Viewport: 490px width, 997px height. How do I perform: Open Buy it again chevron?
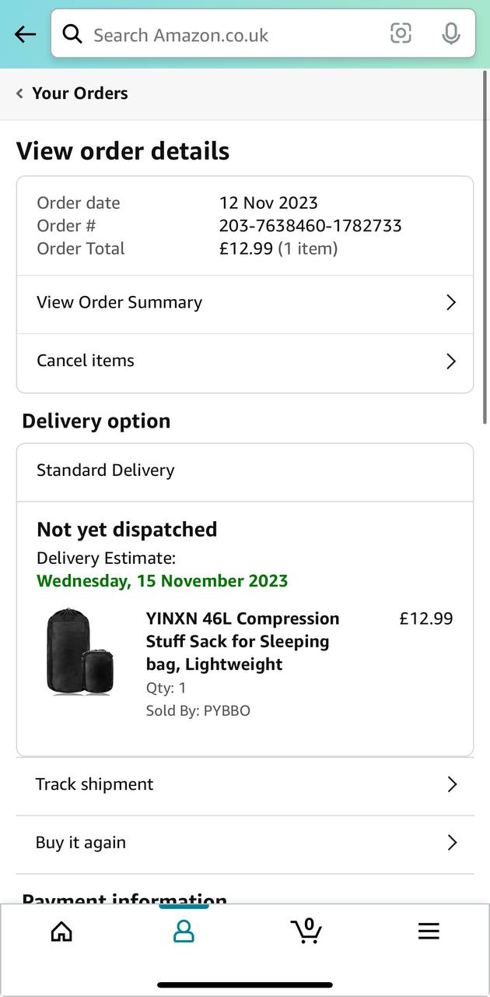click(452, 843)
